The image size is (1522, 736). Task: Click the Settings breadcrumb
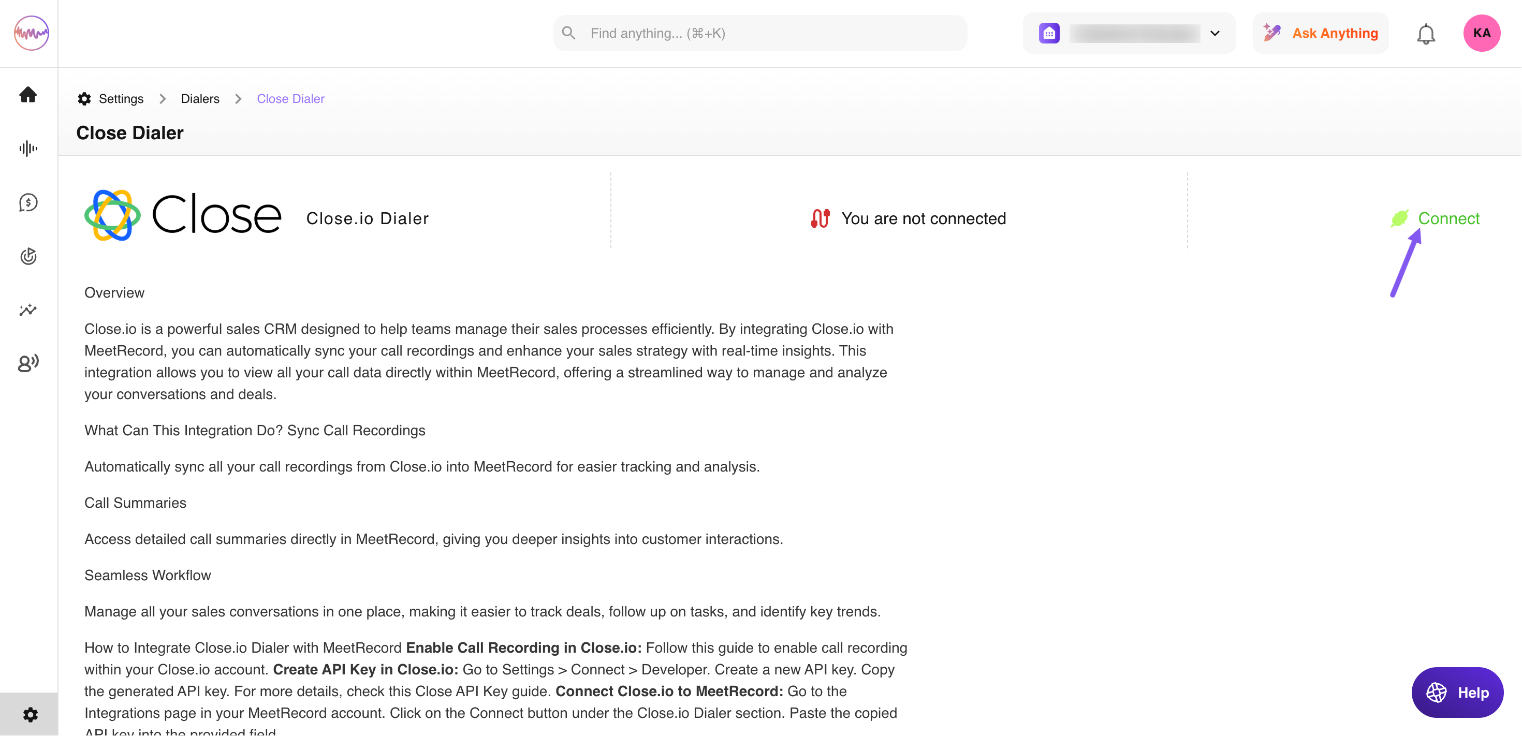pyautogui.click(x=121, y=99)
